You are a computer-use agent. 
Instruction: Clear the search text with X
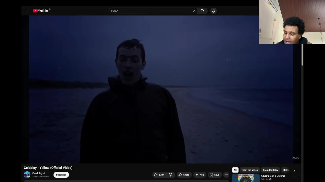point(194,11)
